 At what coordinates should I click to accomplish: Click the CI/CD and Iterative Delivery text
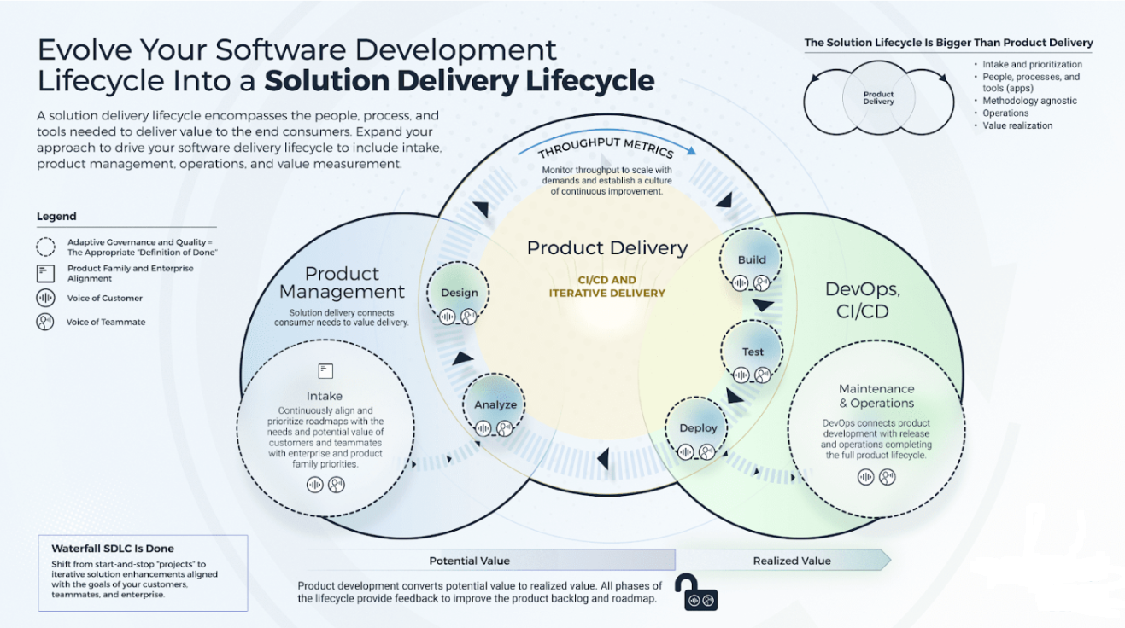pyautogui.click(x=606, y=287)
